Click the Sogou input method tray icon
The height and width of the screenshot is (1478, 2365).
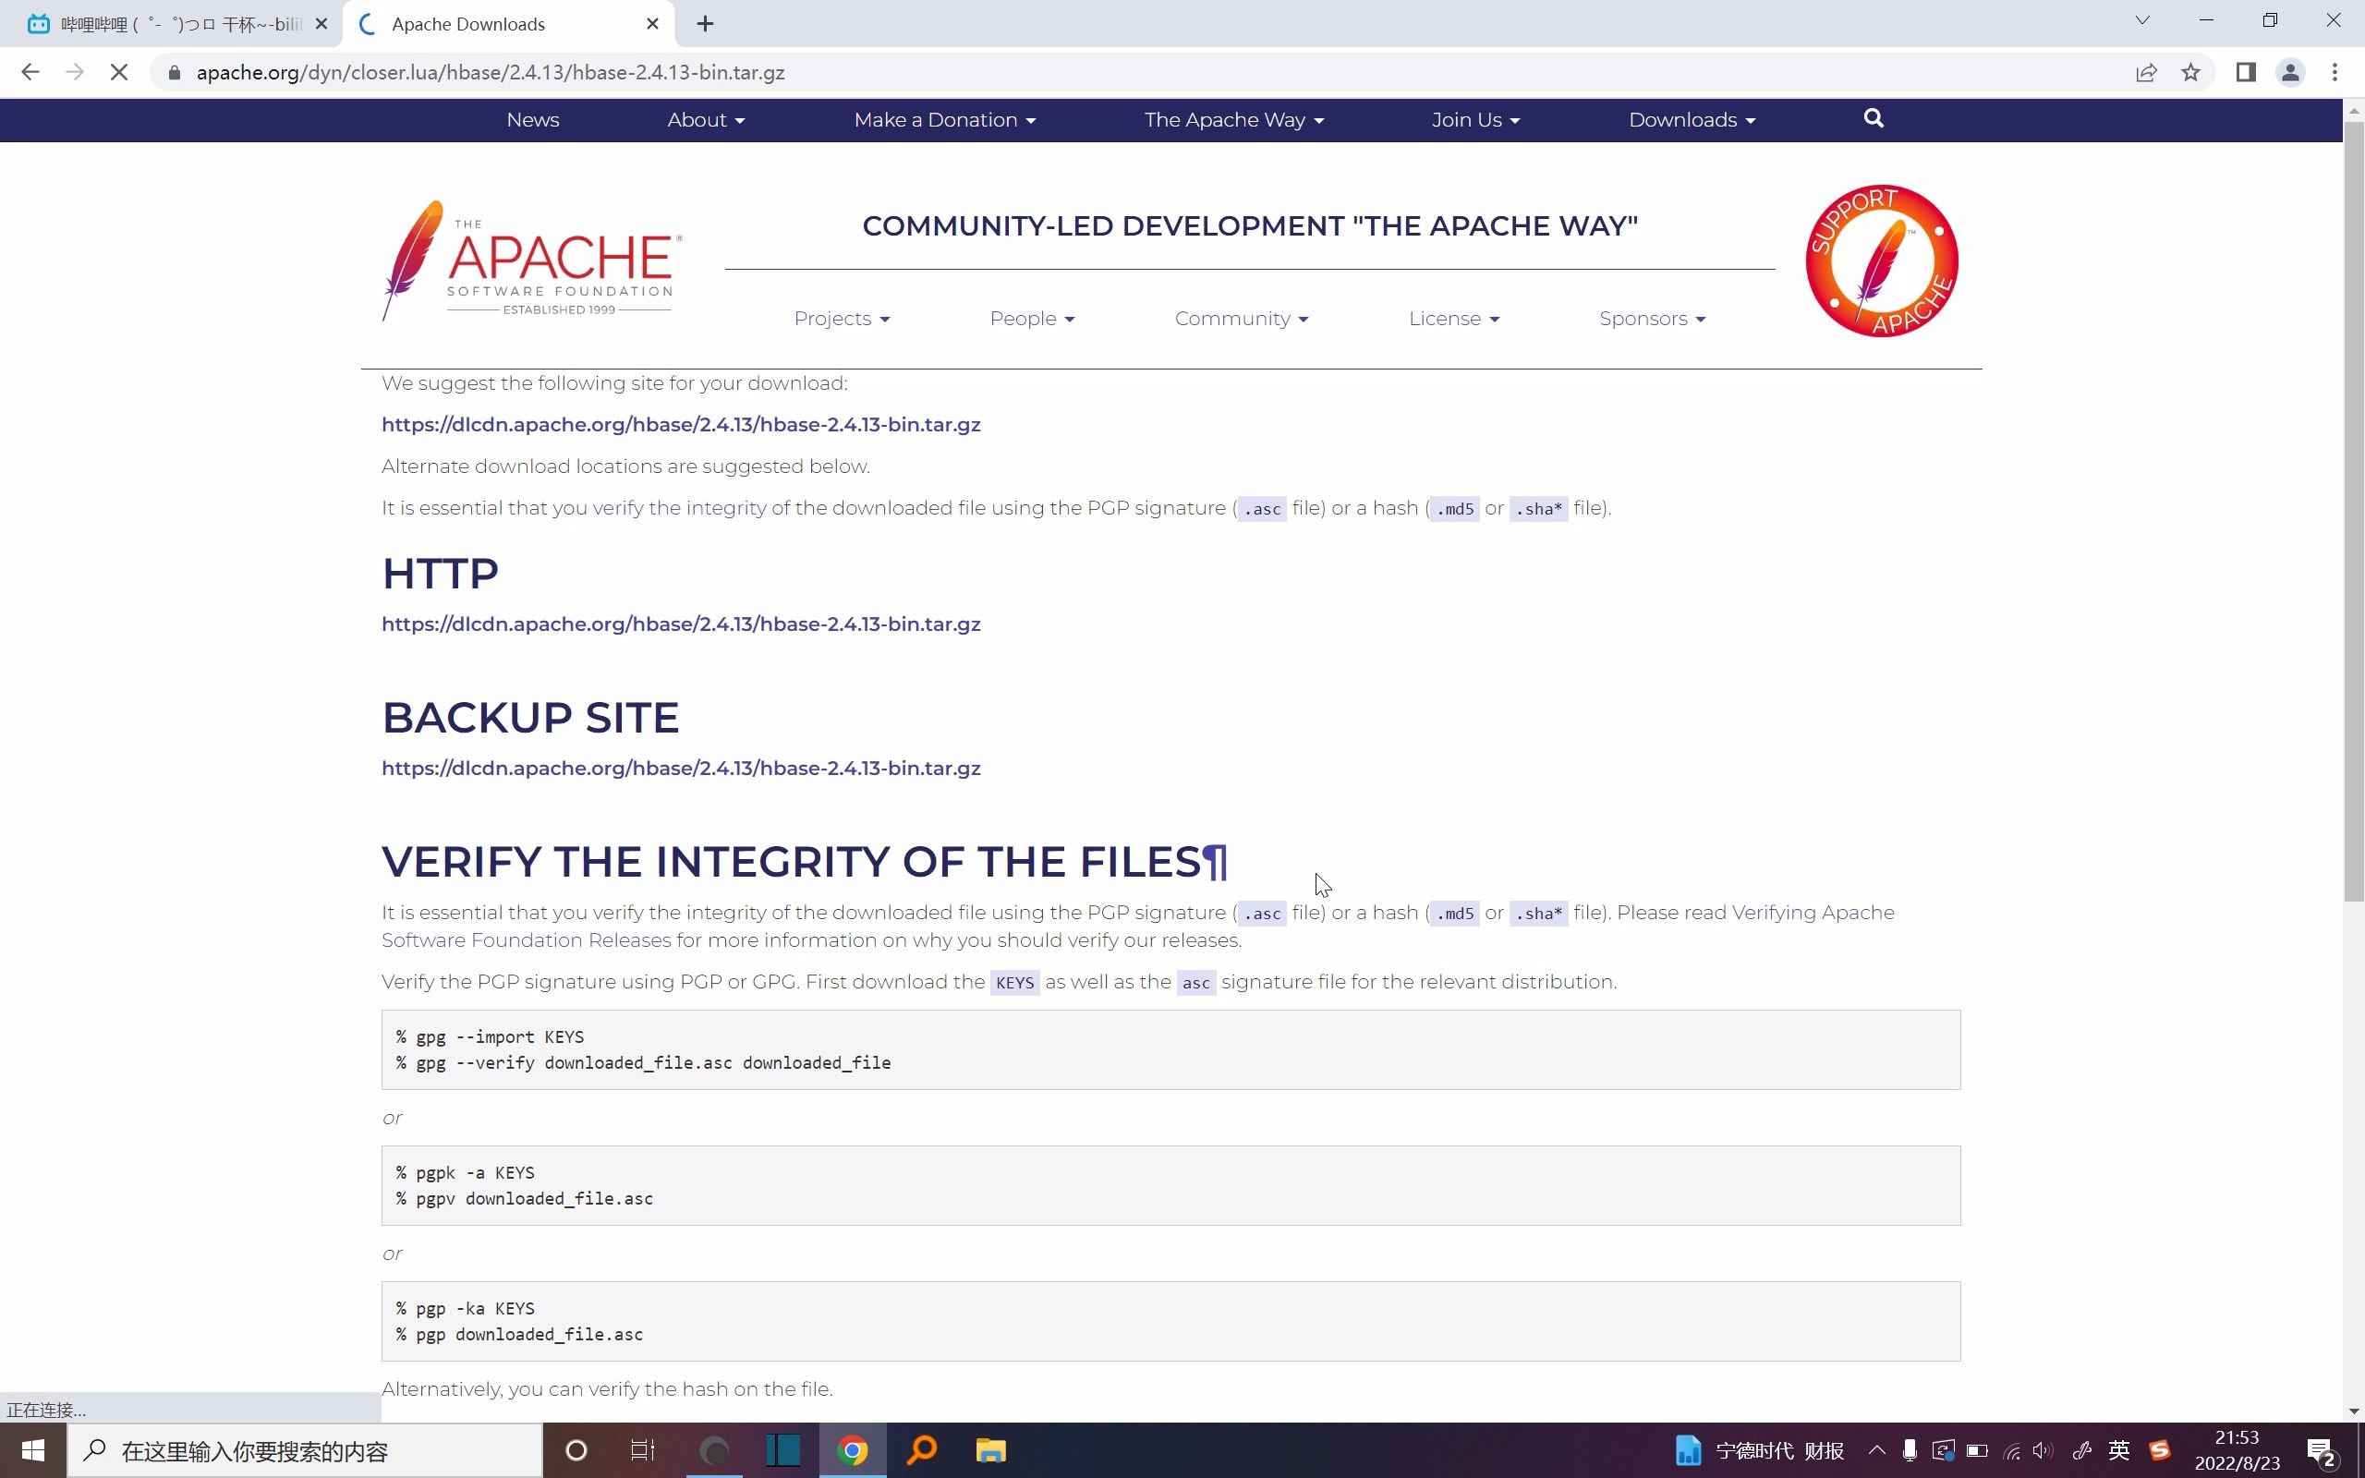(x=2160, y=1449)
